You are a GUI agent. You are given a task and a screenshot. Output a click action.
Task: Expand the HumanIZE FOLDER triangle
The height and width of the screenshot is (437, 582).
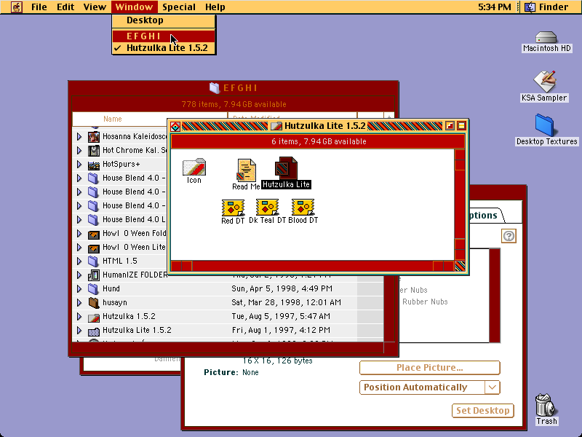[79, 275]
